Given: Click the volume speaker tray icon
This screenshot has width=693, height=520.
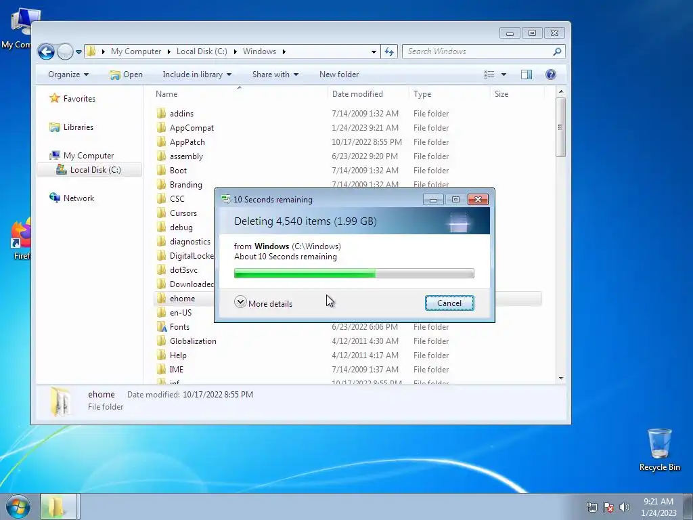Looking at the screenshot, I should [624, 506].
